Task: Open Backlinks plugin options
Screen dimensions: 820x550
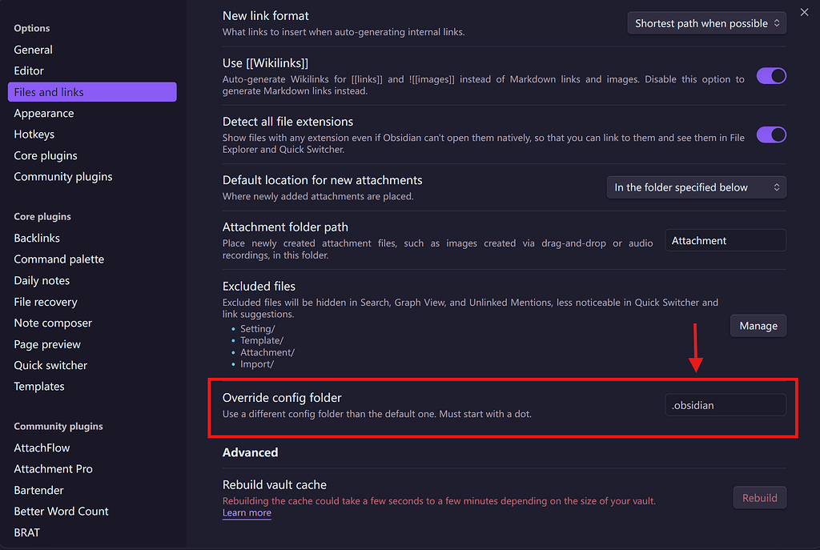Action: point(37,238)
